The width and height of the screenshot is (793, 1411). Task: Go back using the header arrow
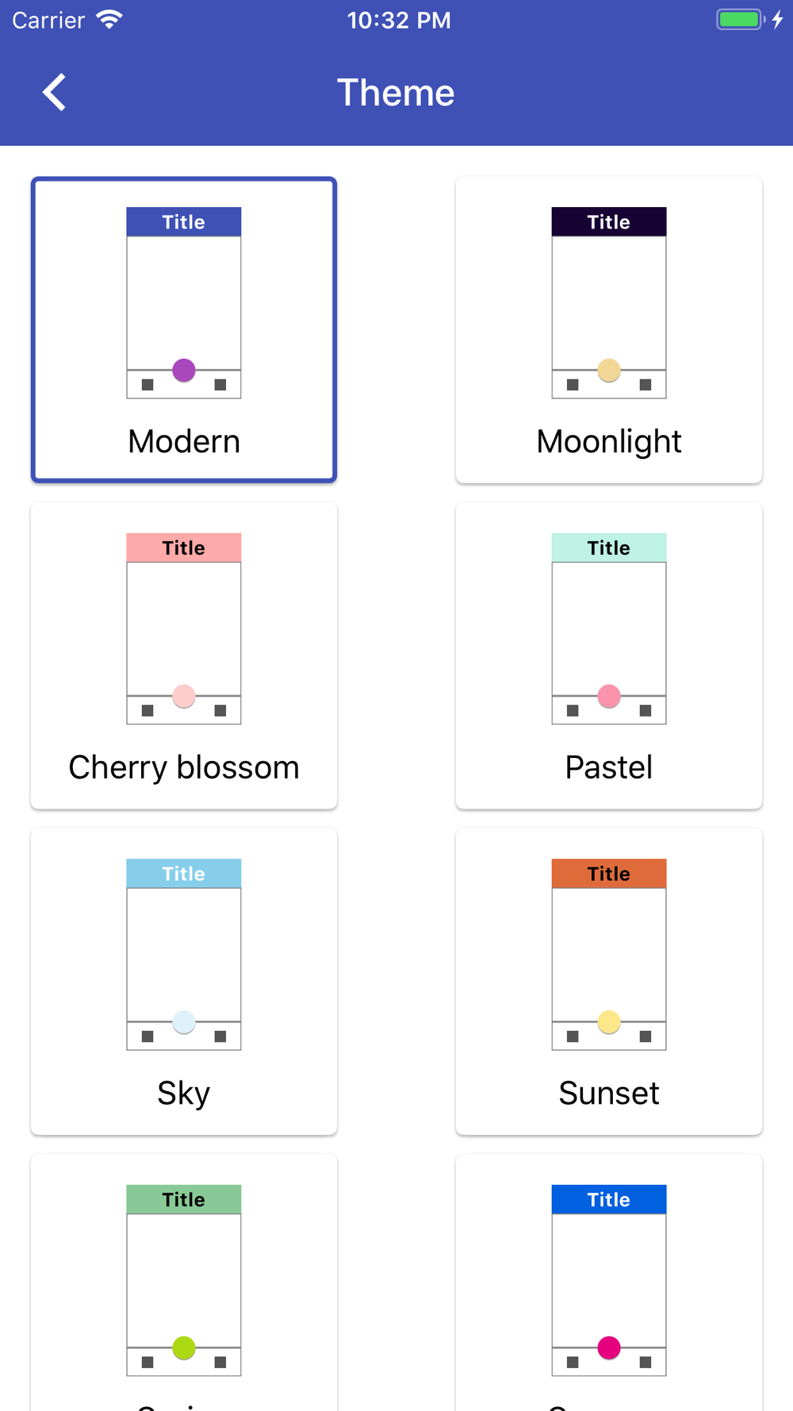click(54, 93)
